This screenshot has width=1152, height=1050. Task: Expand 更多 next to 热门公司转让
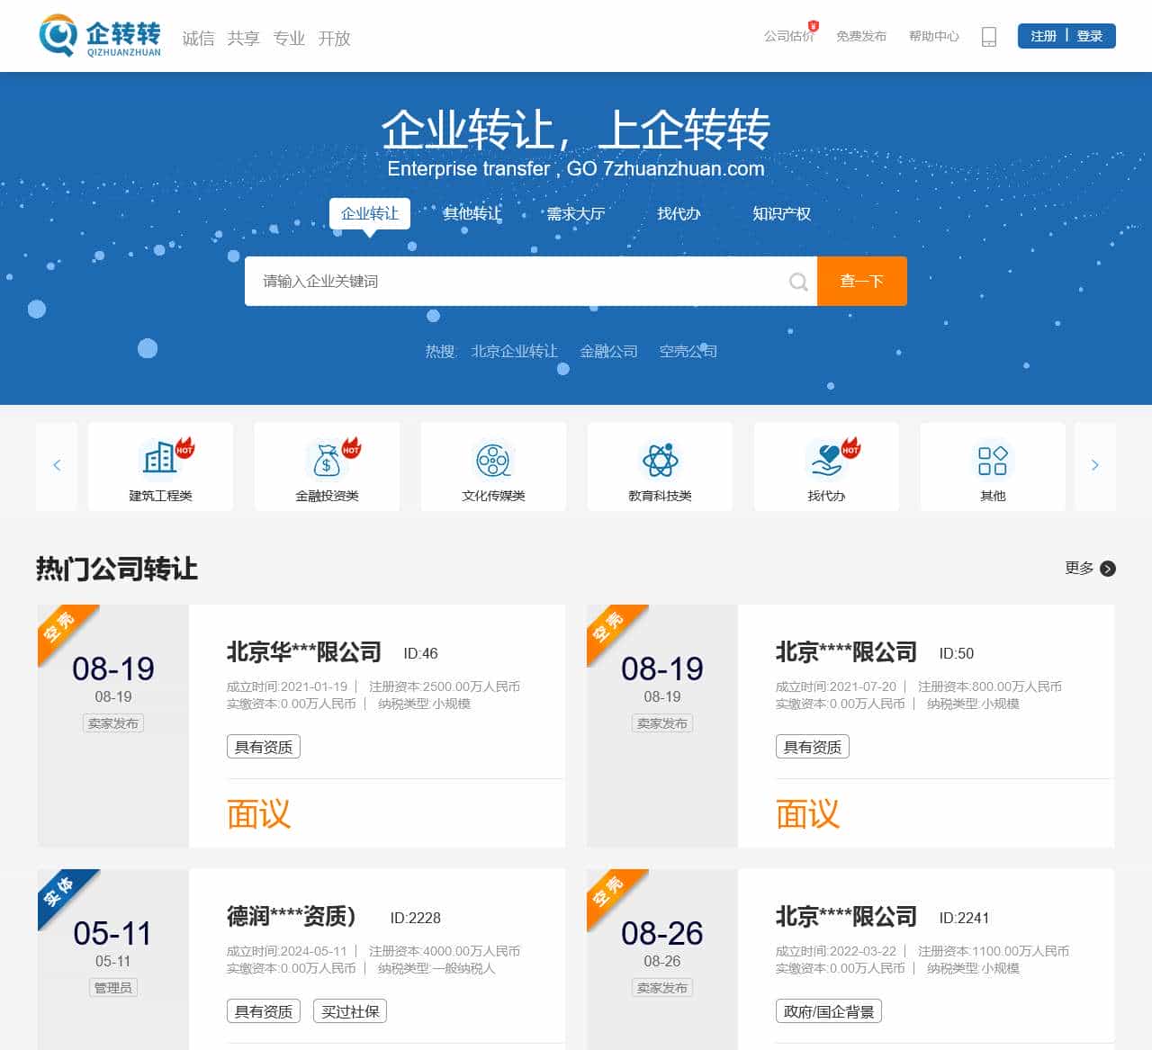1077,569
